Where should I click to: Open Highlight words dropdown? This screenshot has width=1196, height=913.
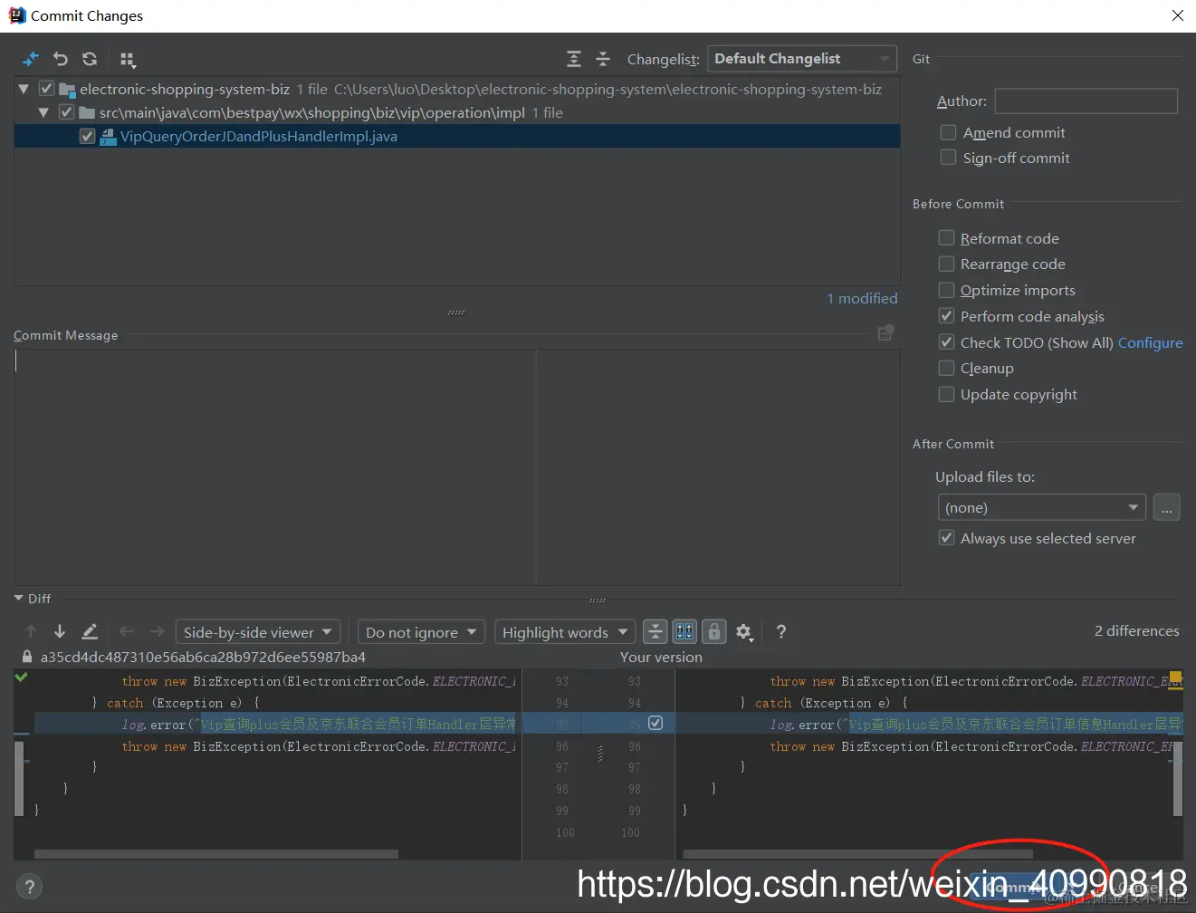pyautogui.click(x=565, y=632)
